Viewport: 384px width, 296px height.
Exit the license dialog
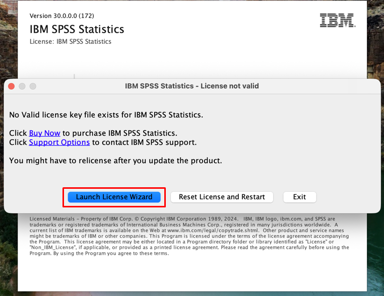[x=299, y=197]
